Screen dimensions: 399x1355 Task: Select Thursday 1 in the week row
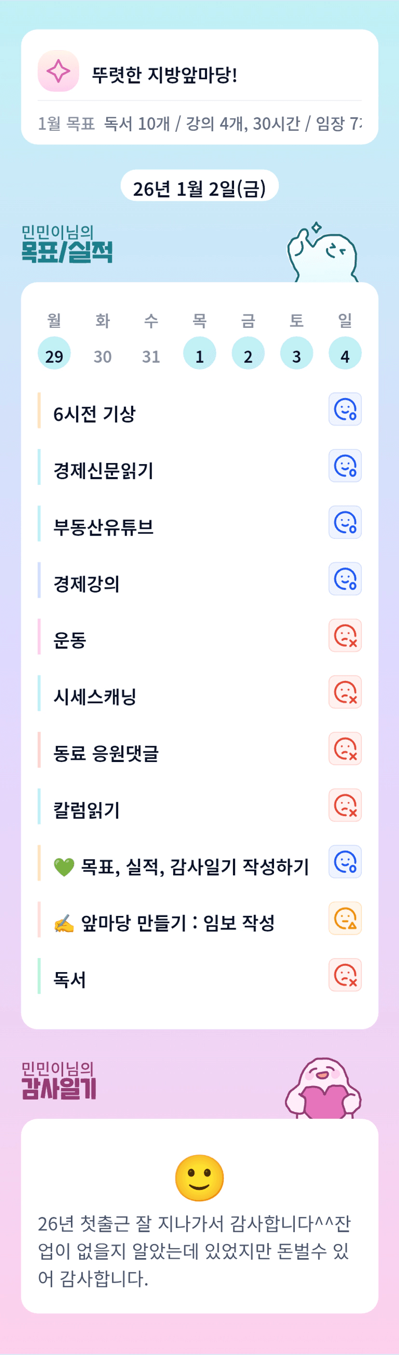click(x=199, y=353)
